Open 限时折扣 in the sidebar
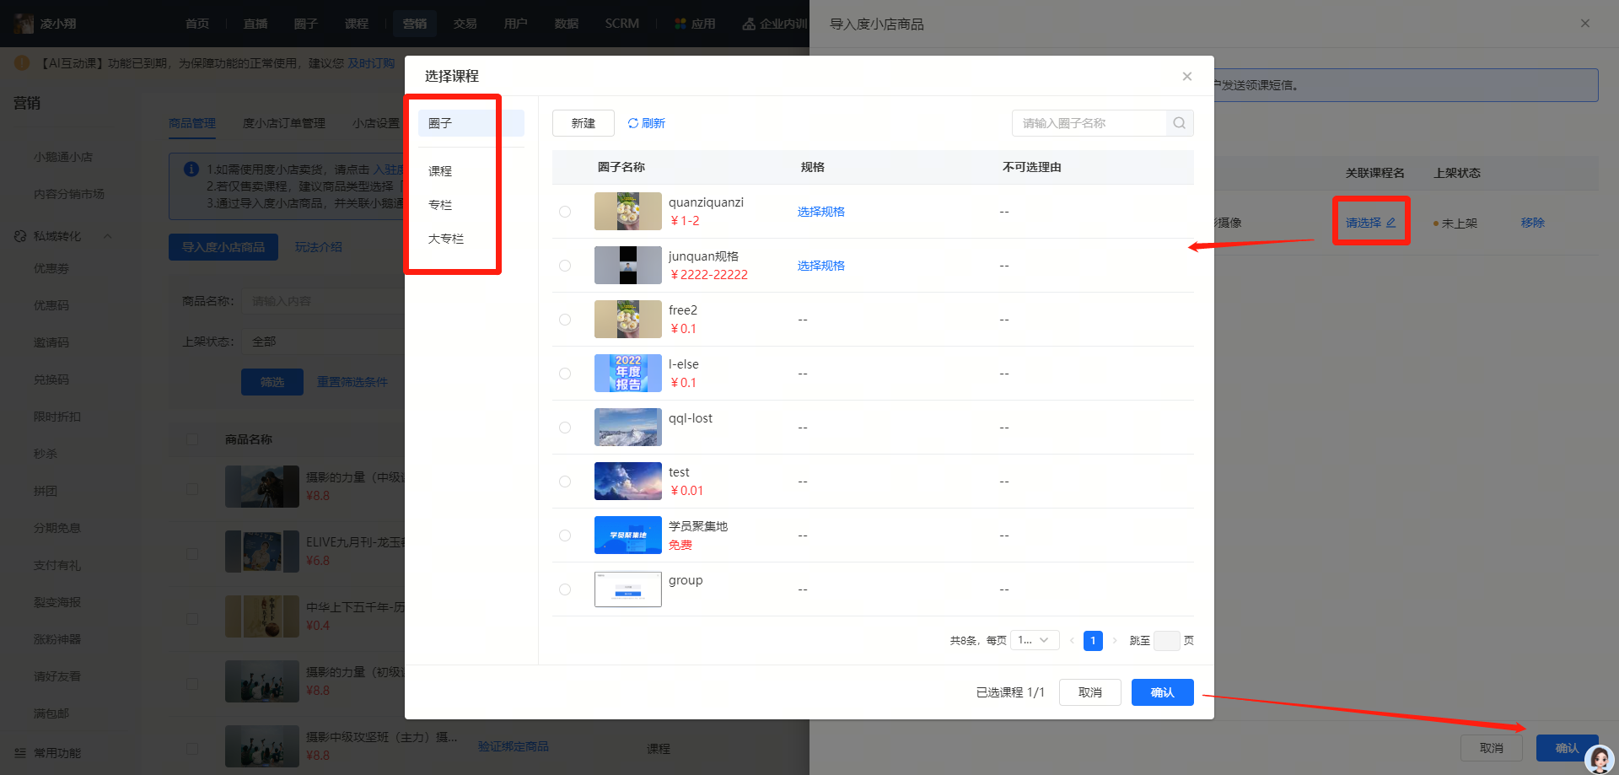The height and width of the screenshot is (775, 1619). (57, 417)
